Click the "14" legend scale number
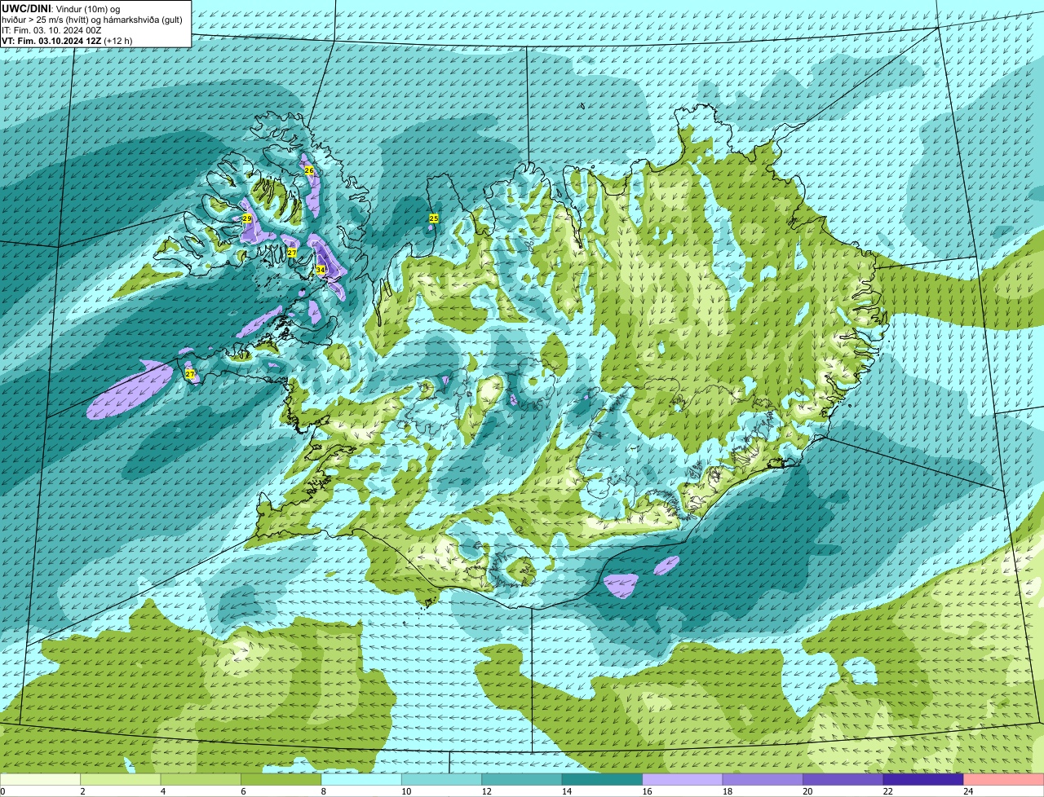The width and height of the screenshot is (1044, 797). (x=566, y=790)
